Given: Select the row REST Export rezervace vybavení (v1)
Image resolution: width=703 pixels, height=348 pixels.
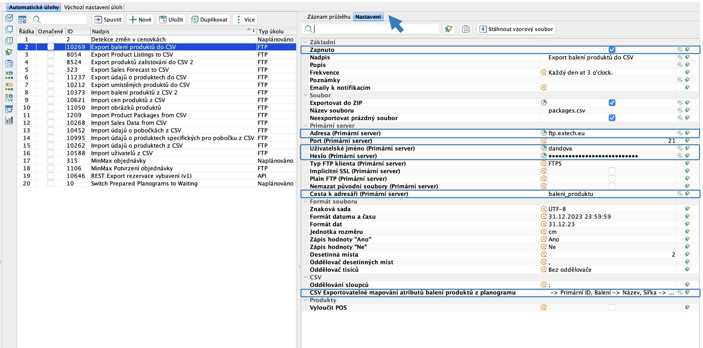Looking at the screenshot, I should point(157,176).
